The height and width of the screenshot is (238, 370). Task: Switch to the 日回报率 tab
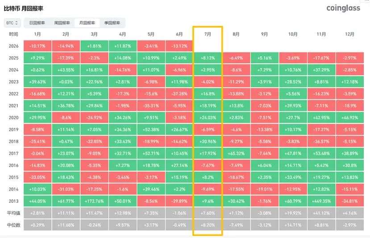tap(37, 23)
